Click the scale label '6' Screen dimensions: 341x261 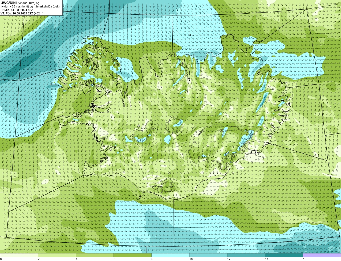click(115, 259)
